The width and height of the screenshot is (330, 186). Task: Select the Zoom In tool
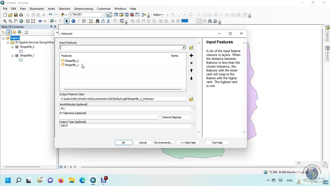click(5, 21)
